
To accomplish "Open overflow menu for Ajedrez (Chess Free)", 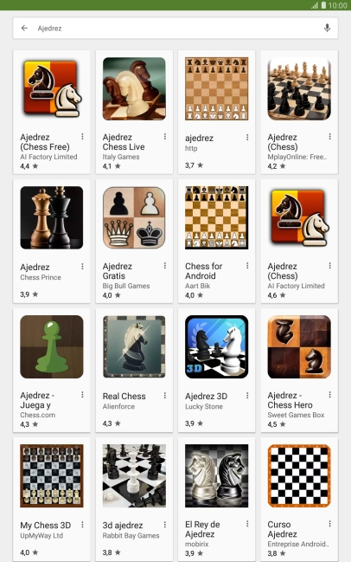I will (x=82, y=137).
